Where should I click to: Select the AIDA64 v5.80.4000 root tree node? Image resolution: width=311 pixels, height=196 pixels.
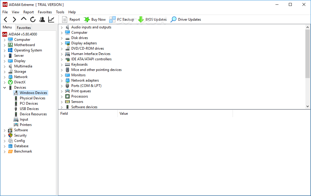(x=22, y=34)
